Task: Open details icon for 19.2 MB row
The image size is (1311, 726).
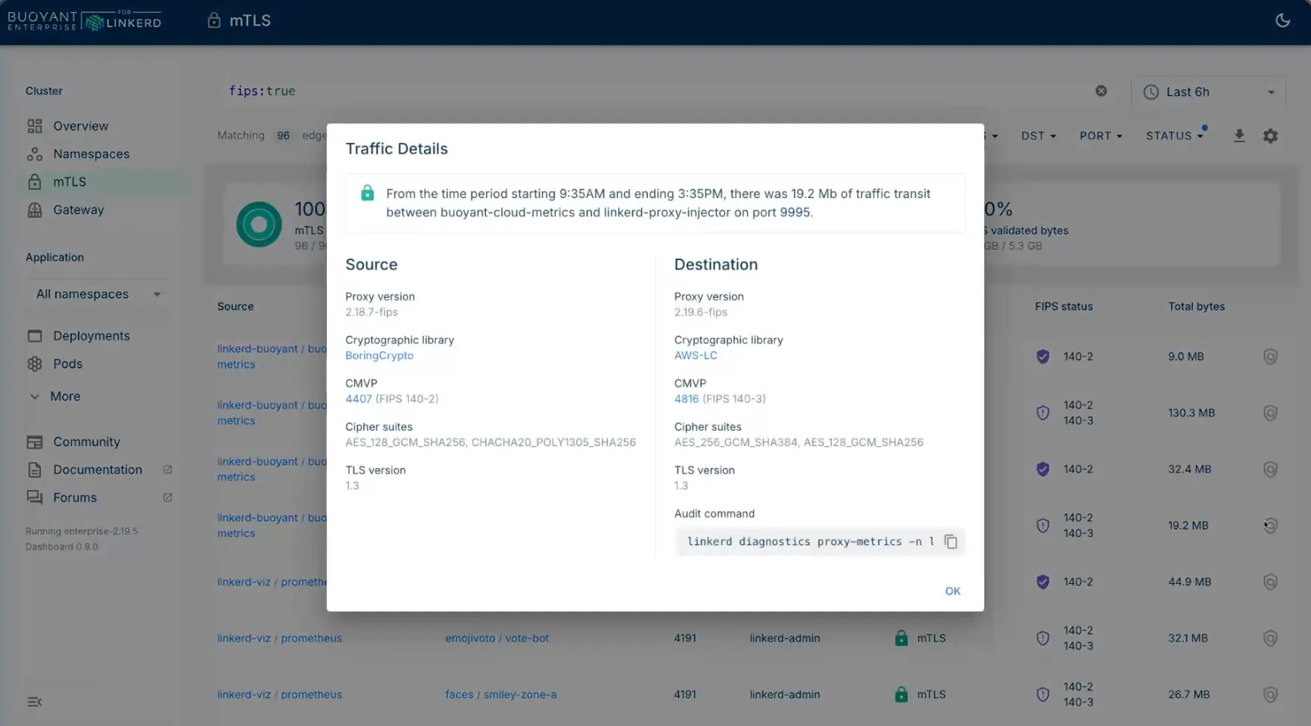Action: pyautogui.click(x=1270, y=526)
